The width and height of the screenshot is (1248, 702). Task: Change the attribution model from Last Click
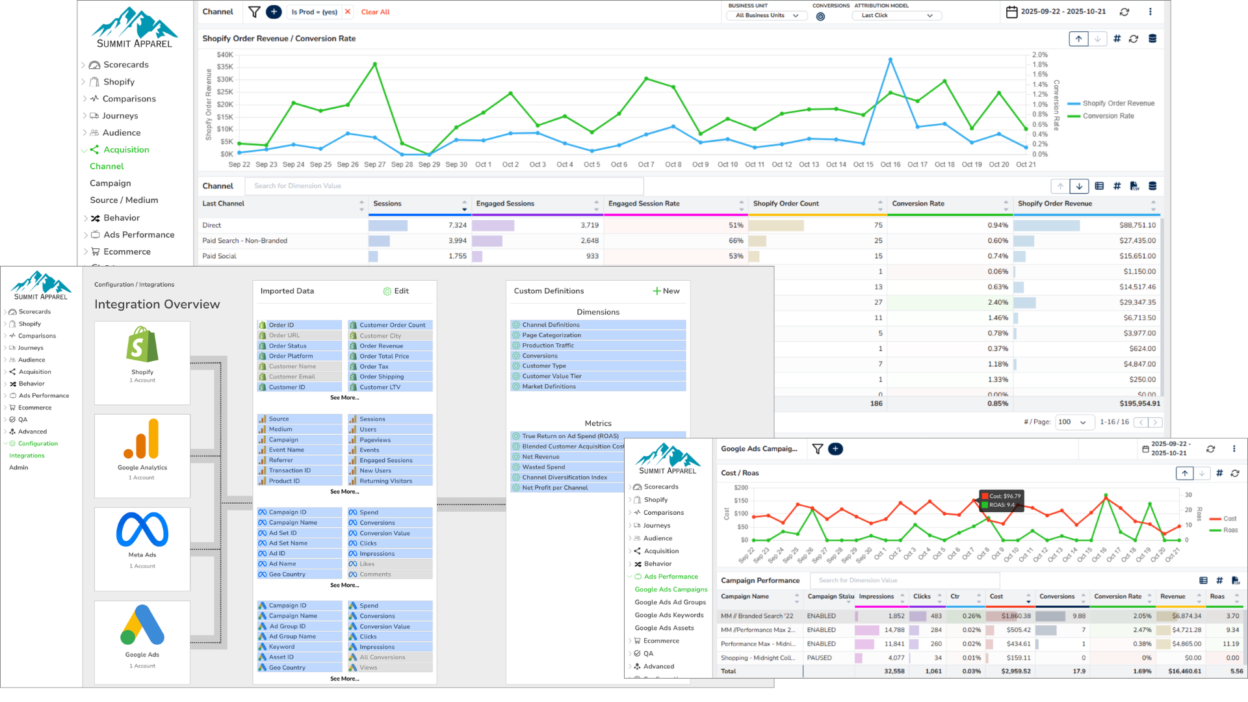pos(896,15)
